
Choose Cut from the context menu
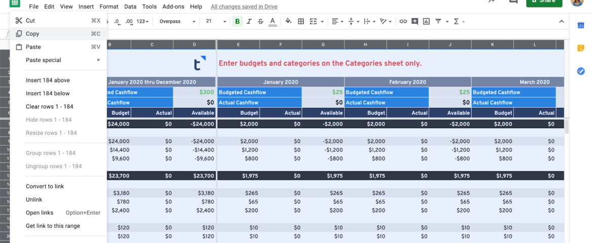pyautogui.click(x=59, y=21)
